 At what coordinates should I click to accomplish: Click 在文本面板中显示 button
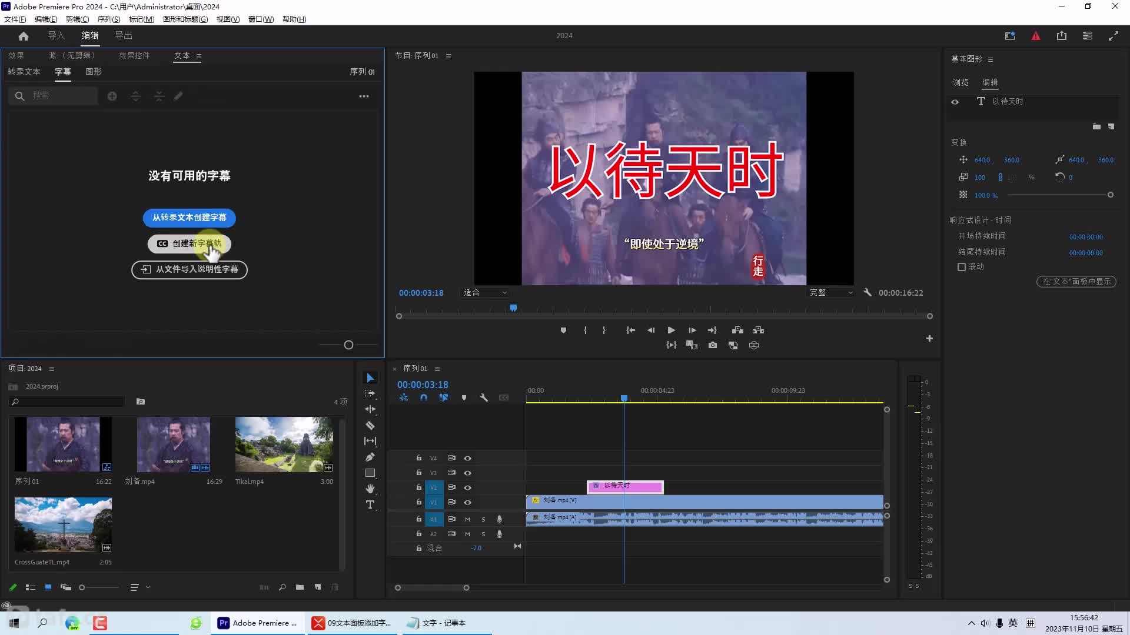[1076, 282]
